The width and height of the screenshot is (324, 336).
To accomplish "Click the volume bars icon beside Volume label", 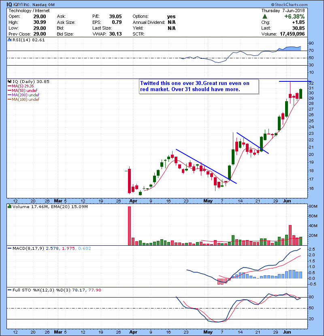I will coord(9,206).
